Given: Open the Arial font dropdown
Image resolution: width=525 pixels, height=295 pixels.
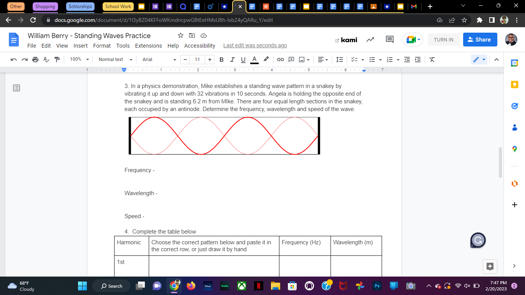Looking at the screenshot, I should 159,60.
